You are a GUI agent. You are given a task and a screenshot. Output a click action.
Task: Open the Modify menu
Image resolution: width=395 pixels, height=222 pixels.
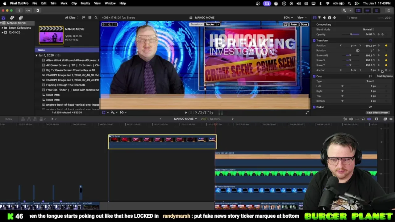point(85,3)
